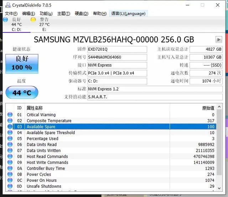Select the Percentage Used row
This screenshot has width=228, height=197.
111,139
